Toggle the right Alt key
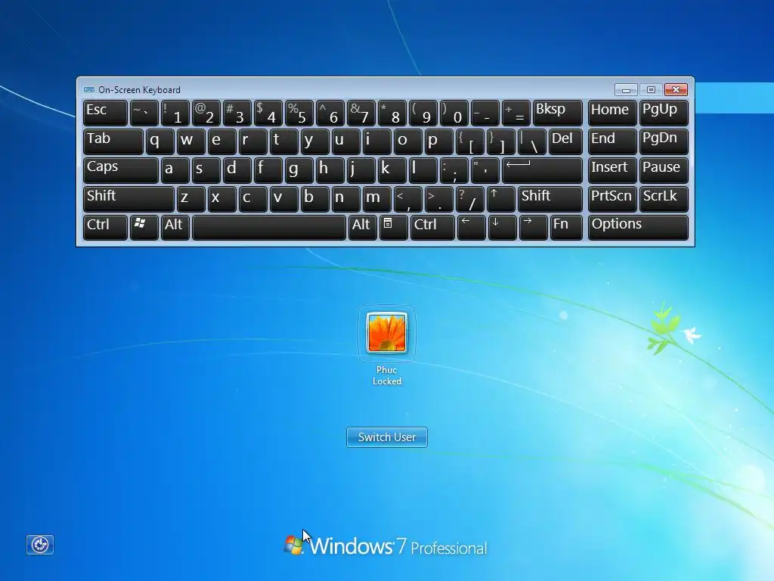The image size is (774, 581). 363,227
